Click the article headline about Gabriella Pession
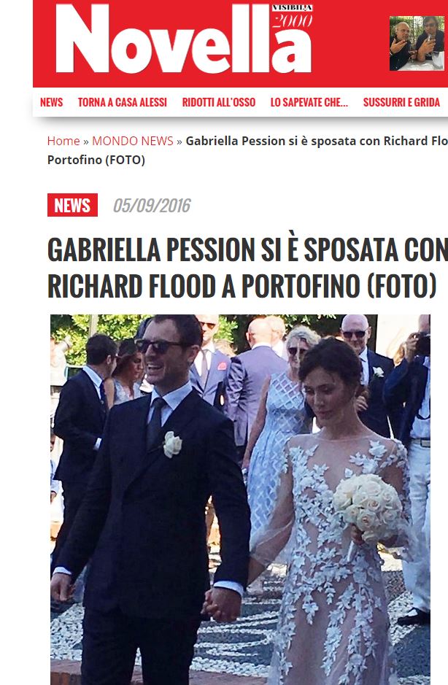Image resolution: width=448 pixels, height=685 pixels. tap(247, 267)
